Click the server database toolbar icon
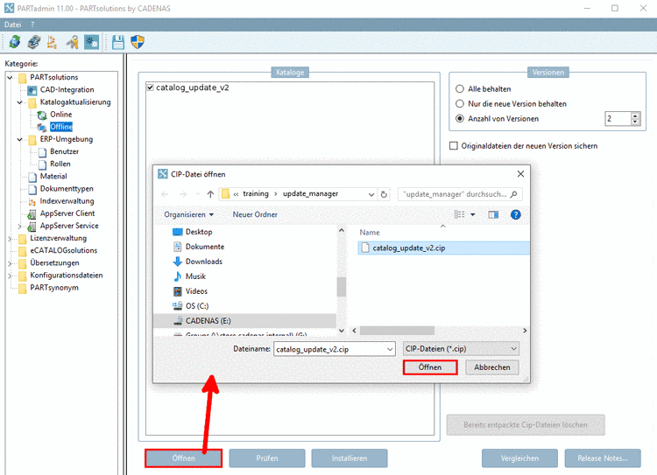 (34, 42)
